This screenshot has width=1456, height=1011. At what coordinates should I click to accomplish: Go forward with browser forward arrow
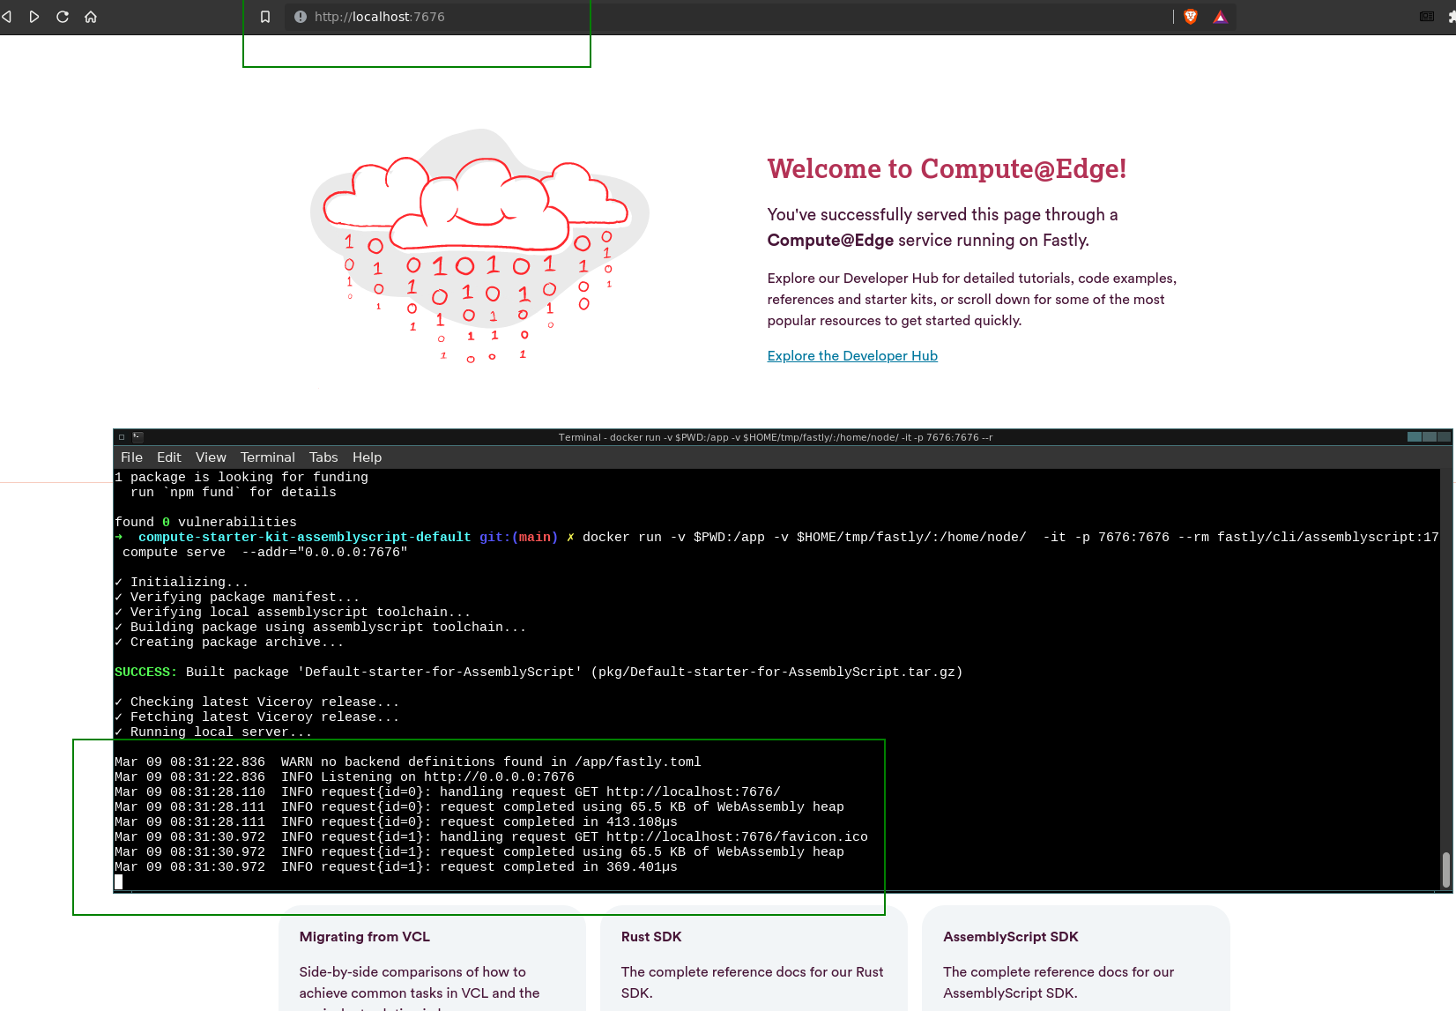(34, 17)
